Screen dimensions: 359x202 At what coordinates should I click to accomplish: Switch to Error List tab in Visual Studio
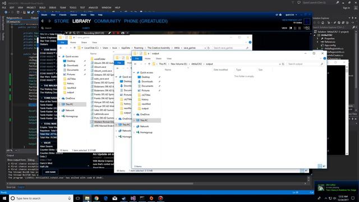click(11, 187)
